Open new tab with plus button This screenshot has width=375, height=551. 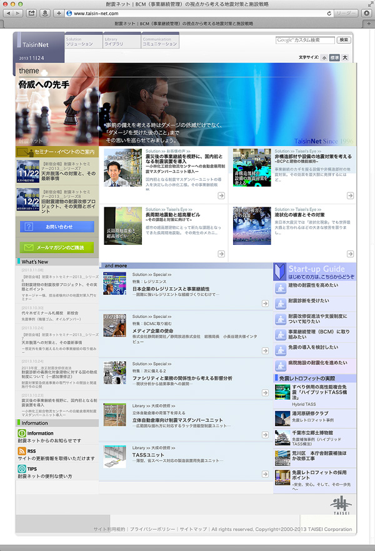(x=369, y=24)
